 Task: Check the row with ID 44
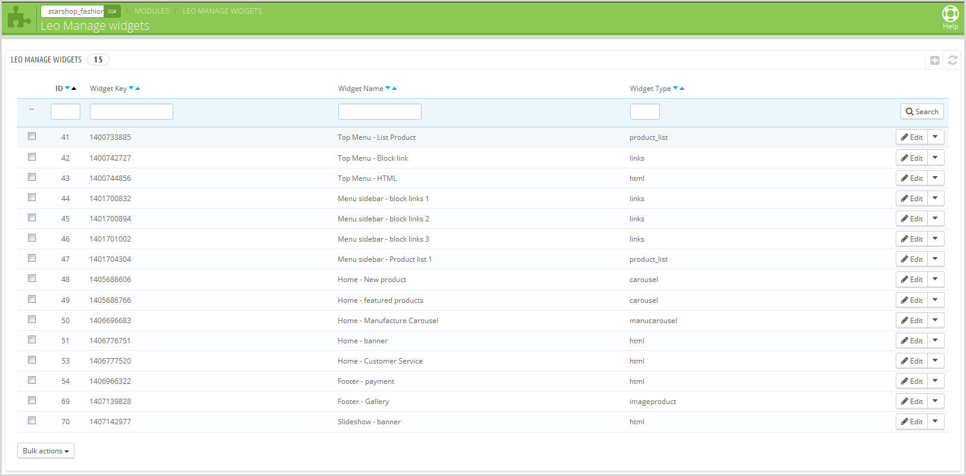(x=32, y=198)
